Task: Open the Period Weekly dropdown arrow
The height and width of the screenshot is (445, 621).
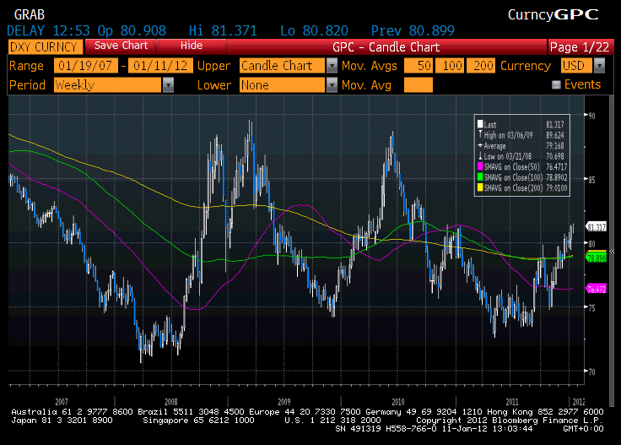Action: (168, 84)
